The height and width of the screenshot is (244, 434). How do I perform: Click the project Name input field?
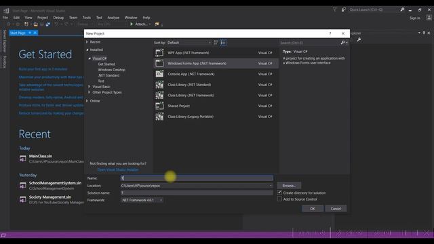coord(197,178)
